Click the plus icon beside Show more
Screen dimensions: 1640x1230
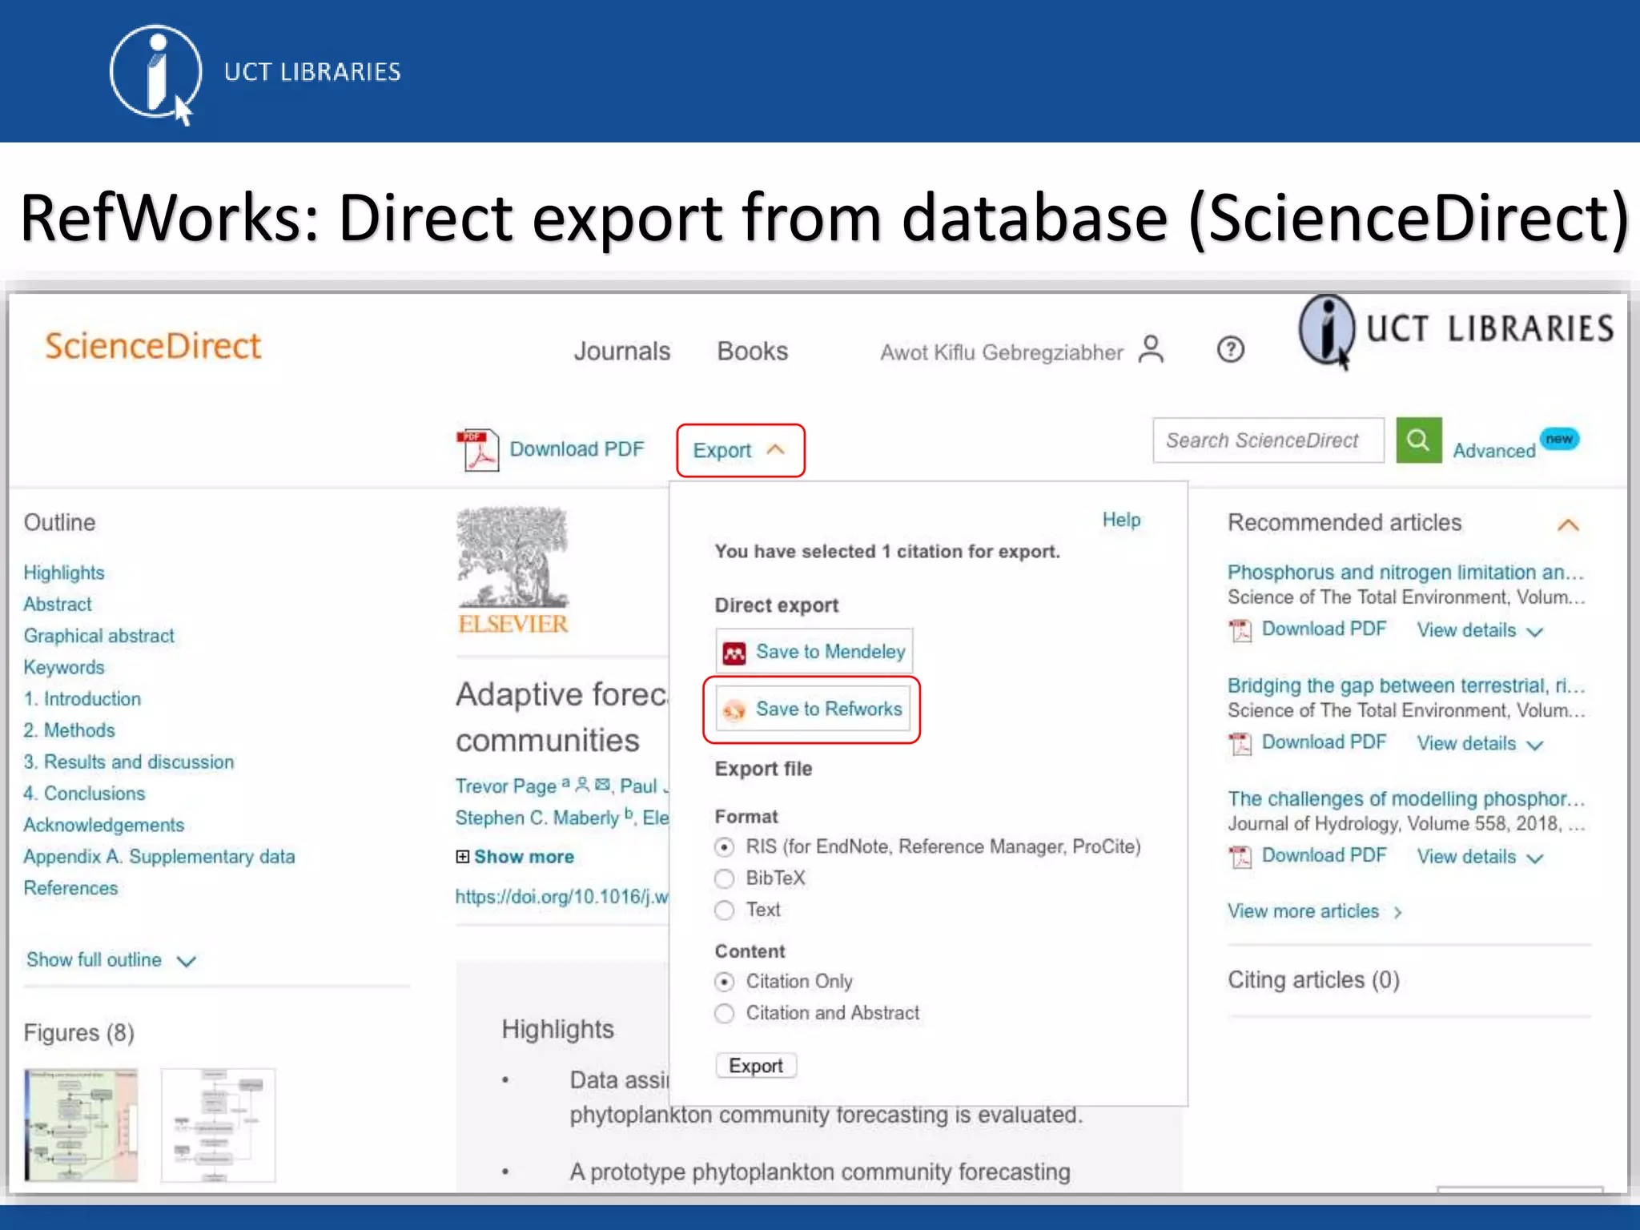tap(462, 857)
